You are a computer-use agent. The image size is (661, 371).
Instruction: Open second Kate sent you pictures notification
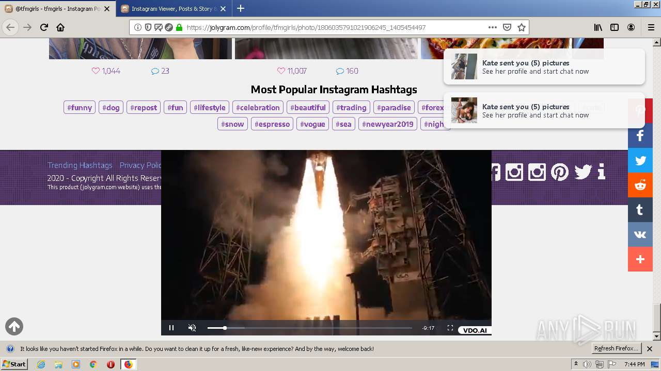click(x=544, y=110)
